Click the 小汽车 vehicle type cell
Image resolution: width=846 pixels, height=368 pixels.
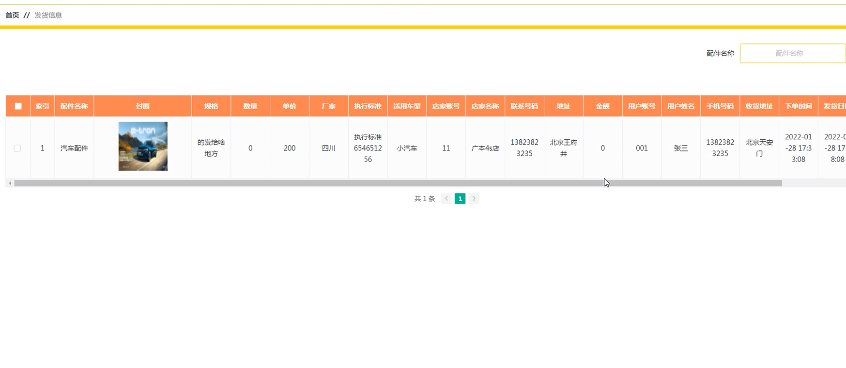(407, 148)
